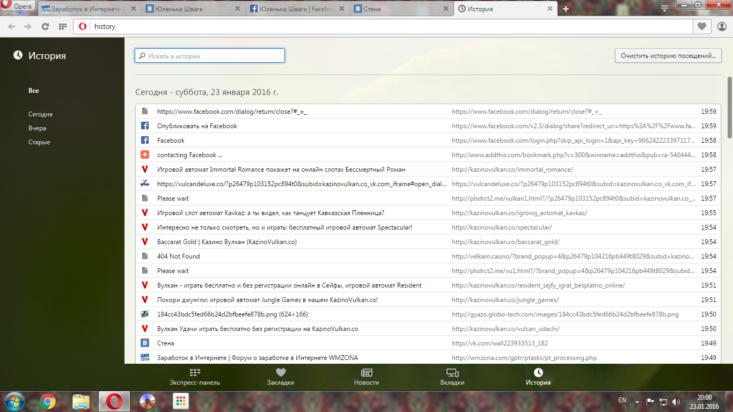
Task: Open Windows Start menu
Action: point(15,401)
